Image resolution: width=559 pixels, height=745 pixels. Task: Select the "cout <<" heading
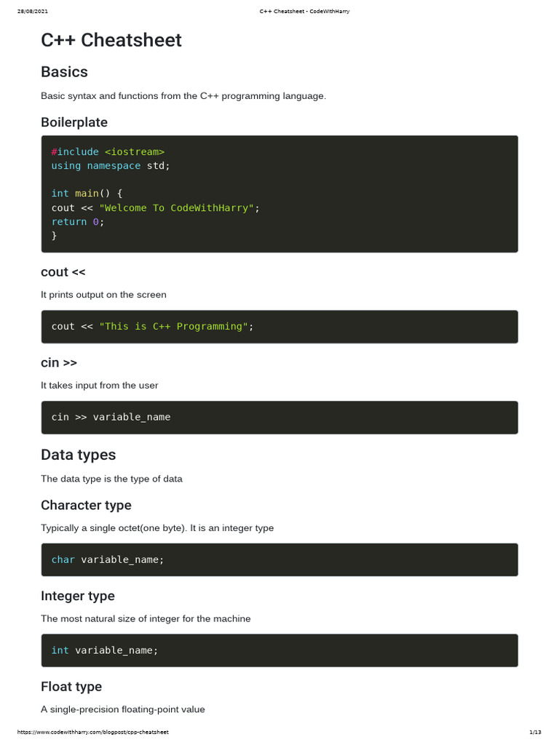click(63, 272)
